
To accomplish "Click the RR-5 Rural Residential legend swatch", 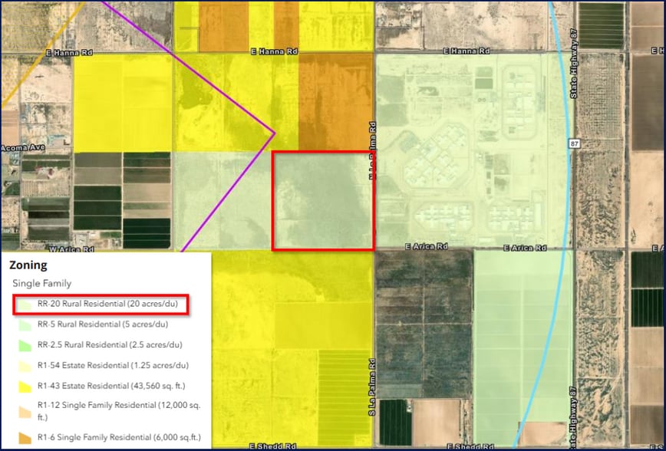I will [25, 324].
